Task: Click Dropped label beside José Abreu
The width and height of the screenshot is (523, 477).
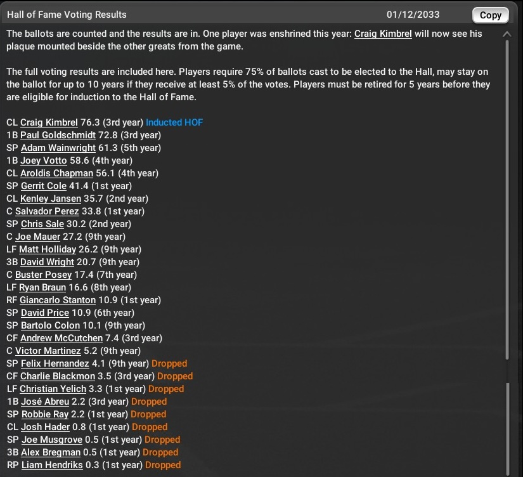Action: tap(149, 402)
